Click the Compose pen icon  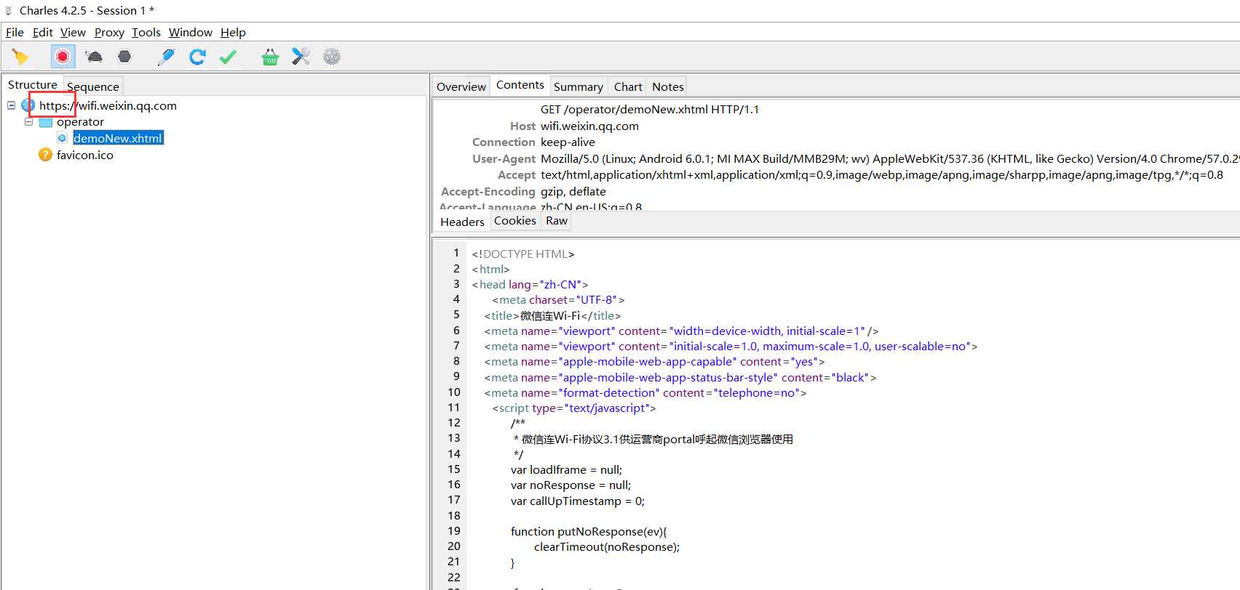click(166, 57)
